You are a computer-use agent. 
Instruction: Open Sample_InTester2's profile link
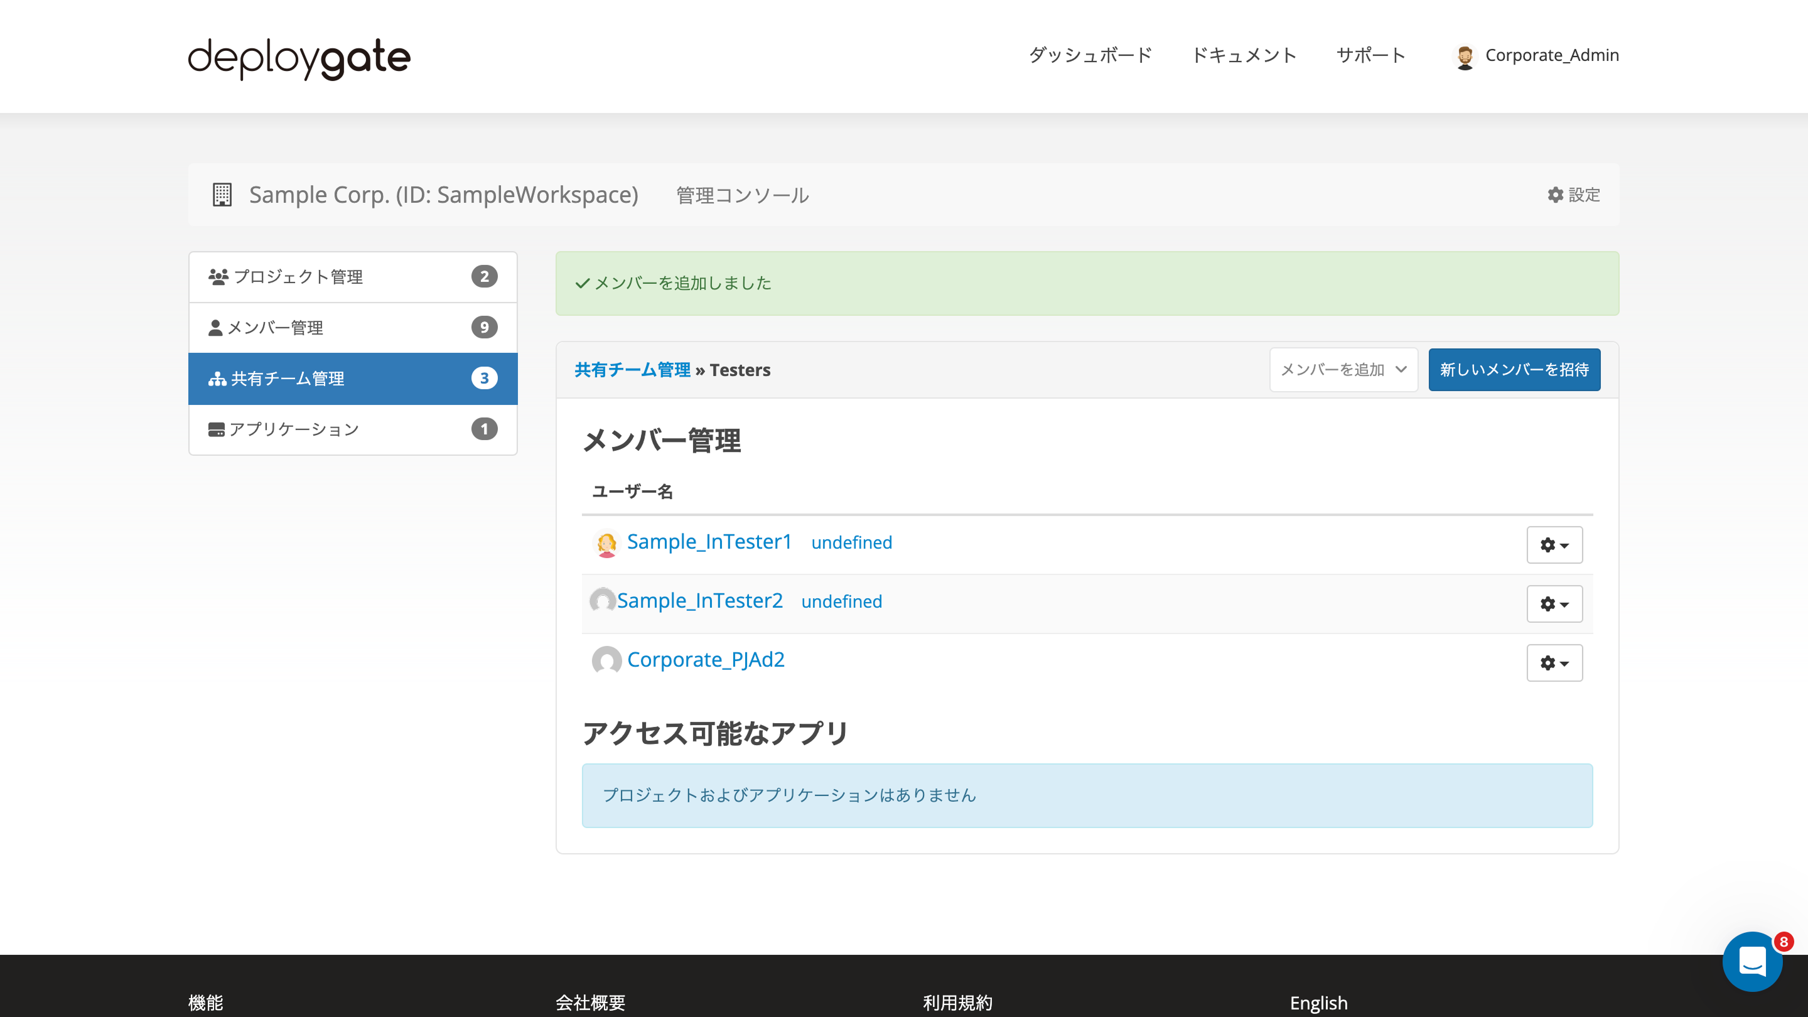[x=701, y=600]
